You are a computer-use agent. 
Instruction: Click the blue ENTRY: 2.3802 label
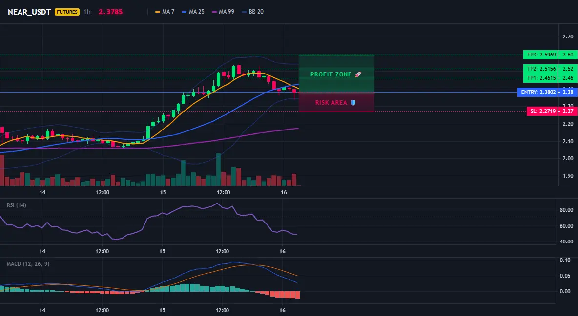538,93
